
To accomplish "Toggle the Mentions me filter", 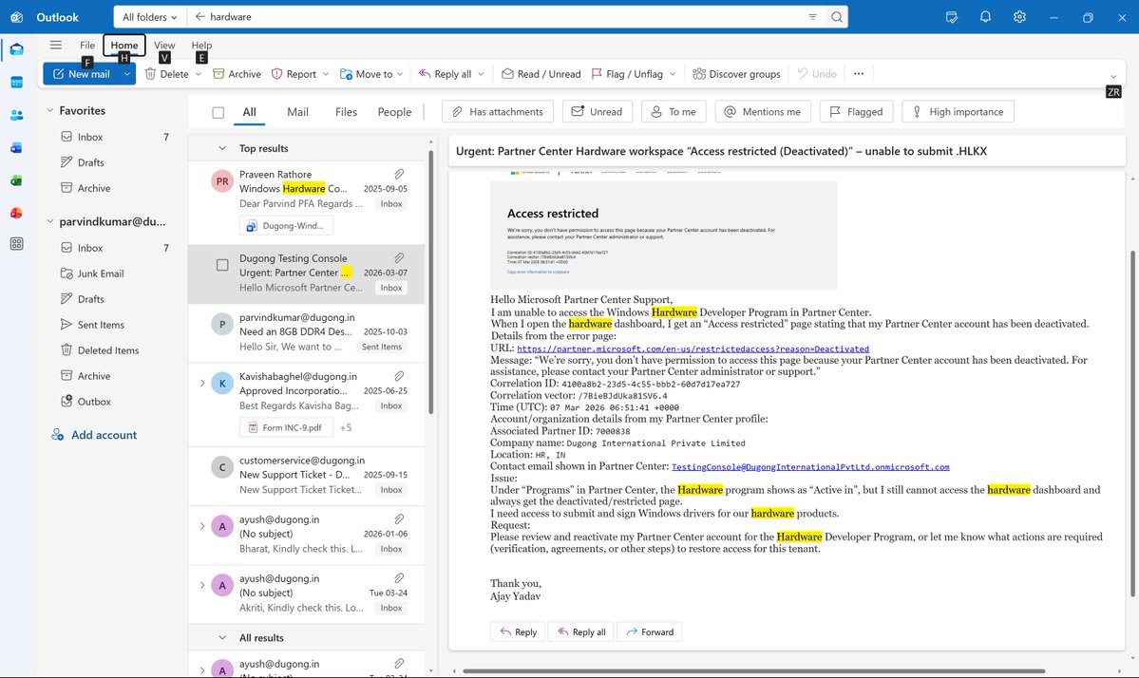I will [x=763, y=112].
